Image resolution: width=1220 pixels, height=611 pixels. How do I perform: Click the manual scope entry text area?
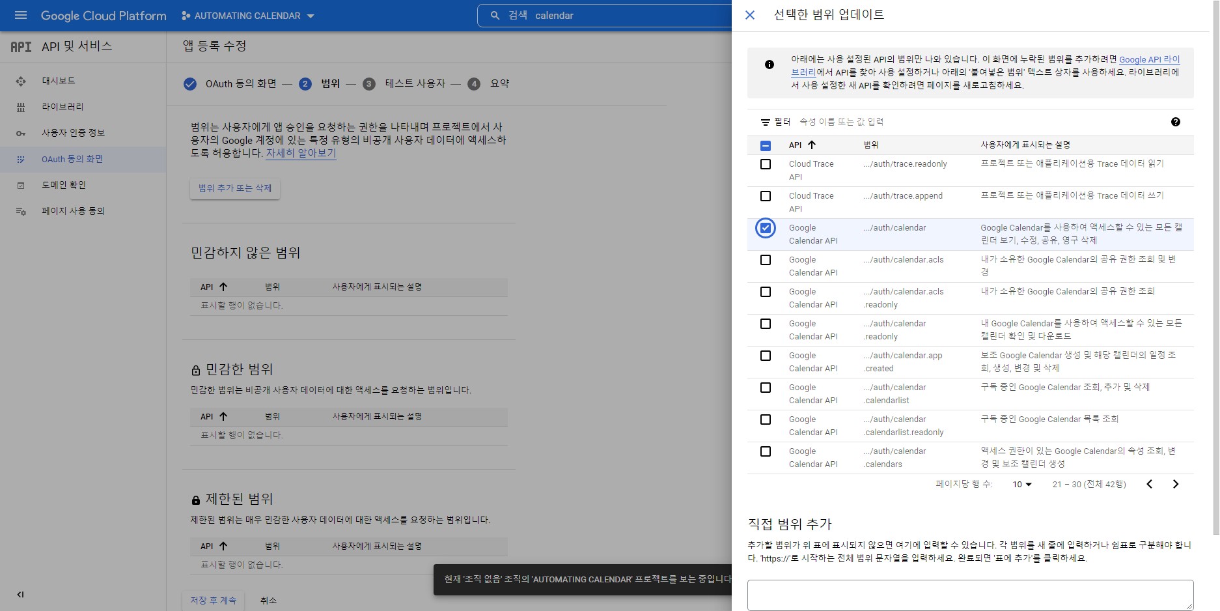[970, 595]
